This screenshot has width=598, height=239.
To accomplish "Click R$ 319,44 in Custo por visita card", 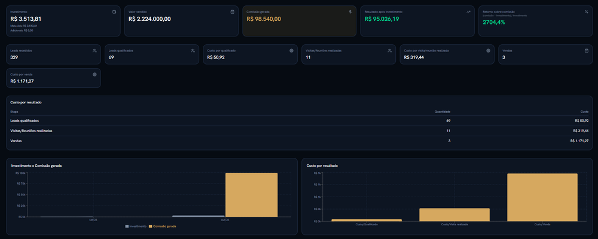I will tap(414, 57).
